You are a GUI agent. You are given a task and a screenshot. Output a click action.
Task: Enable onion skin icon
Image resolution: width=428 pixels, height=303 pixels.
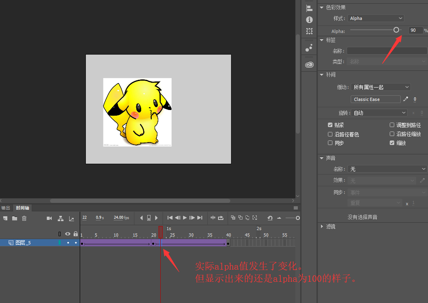(233, 218)
